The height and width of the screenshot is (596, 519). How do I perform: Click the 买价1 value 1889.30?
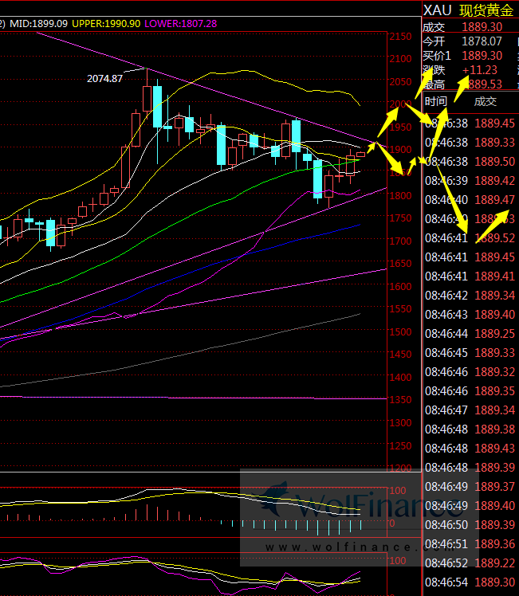click(482, 56)
